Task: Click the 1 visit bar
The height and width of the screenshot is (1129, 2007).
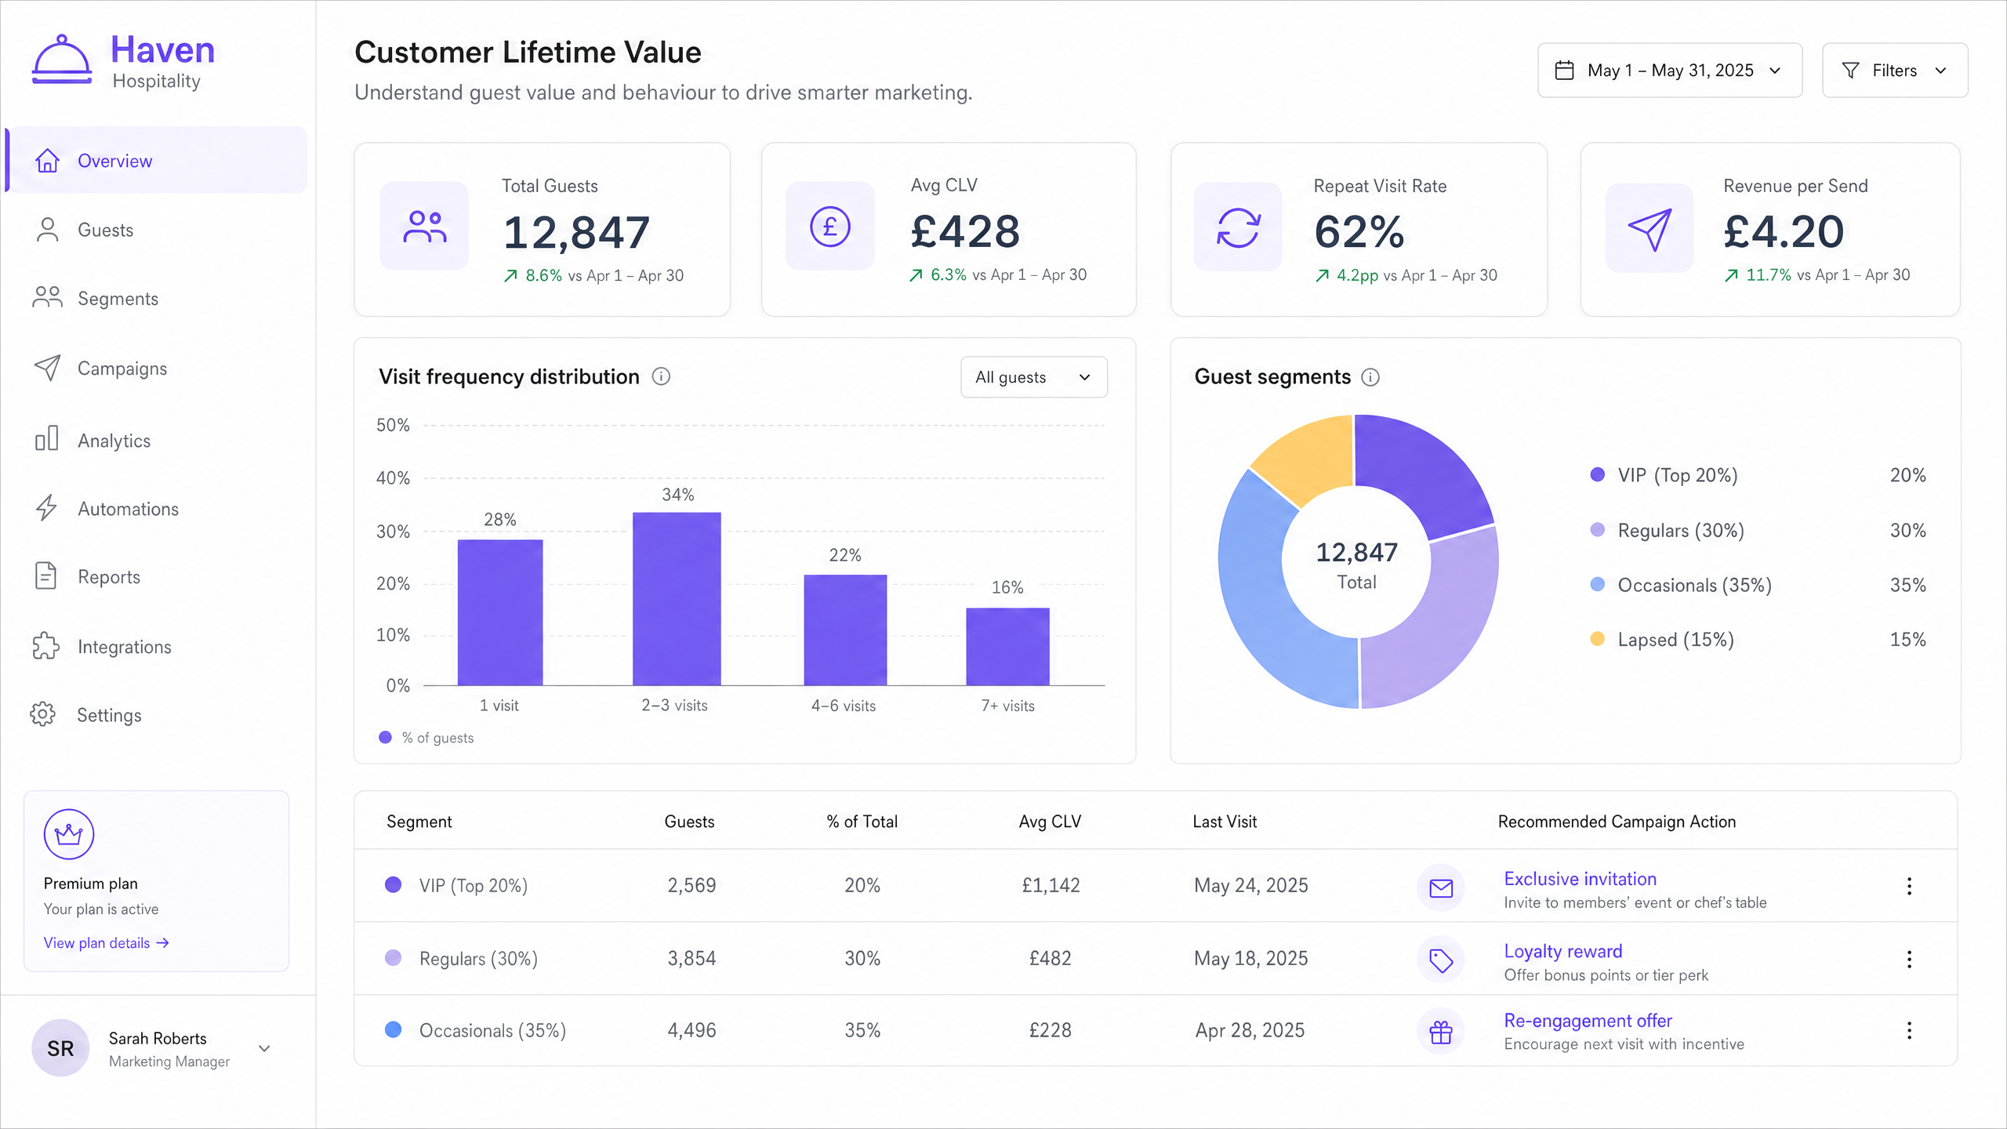Action: (x=500, y=612)
